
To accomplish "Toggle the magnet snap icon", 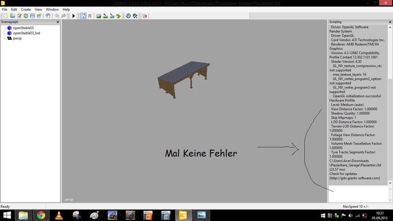I will pos(89,16).
